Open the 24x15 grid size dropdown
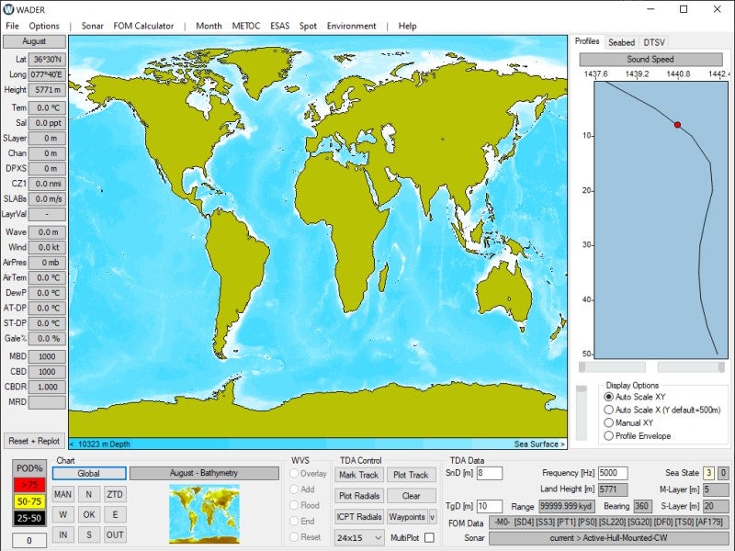The height and width of the screenshot is (551, 735). tap(358, 537)
